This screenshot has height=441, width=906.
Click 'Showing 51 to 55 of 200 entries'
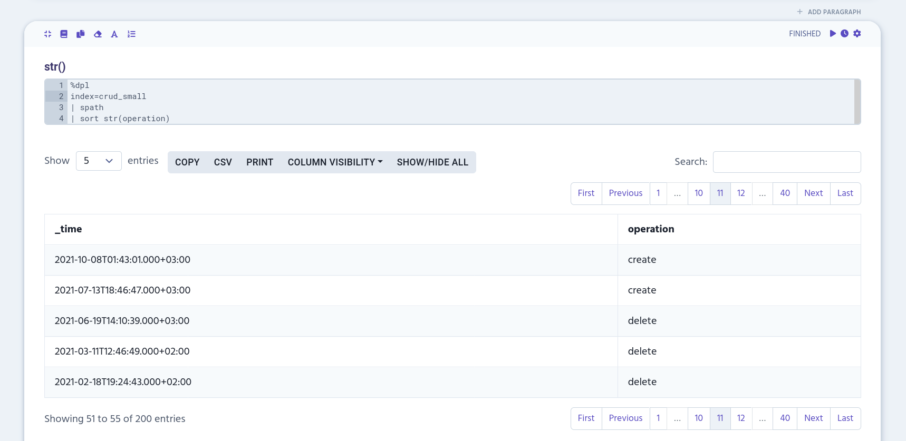(115, 419)
